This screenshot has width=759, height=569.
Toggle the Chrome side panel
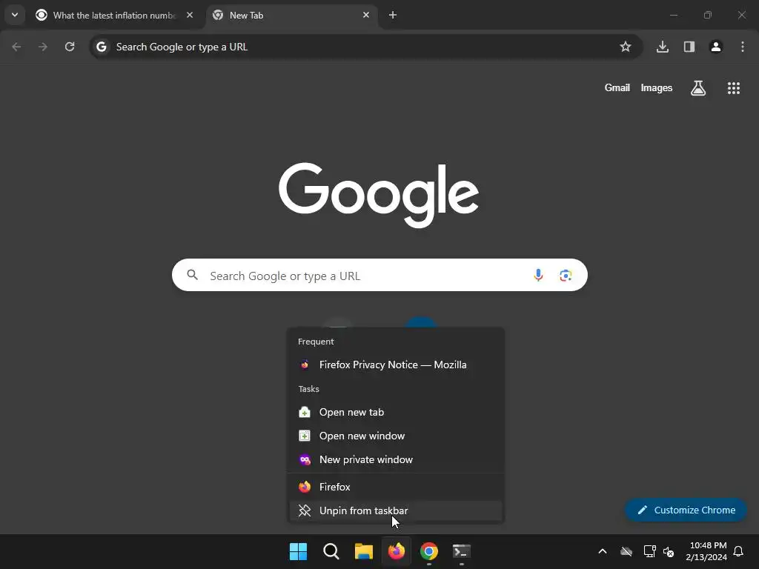(689, 47)
